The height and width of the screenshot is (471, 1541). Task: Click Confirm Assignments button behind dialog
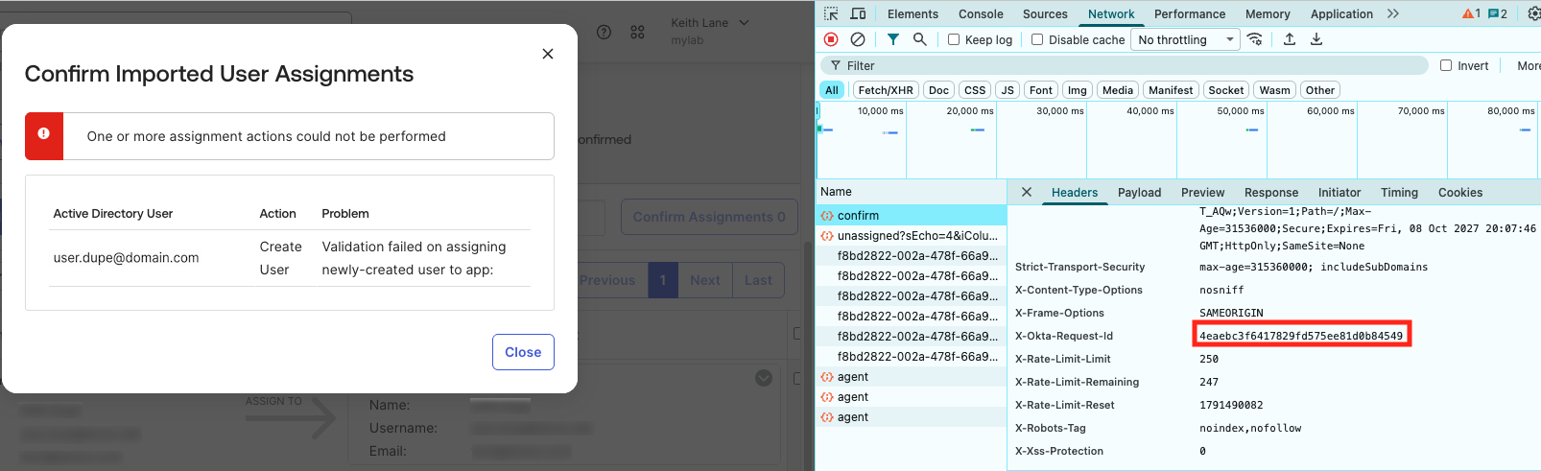709,217
